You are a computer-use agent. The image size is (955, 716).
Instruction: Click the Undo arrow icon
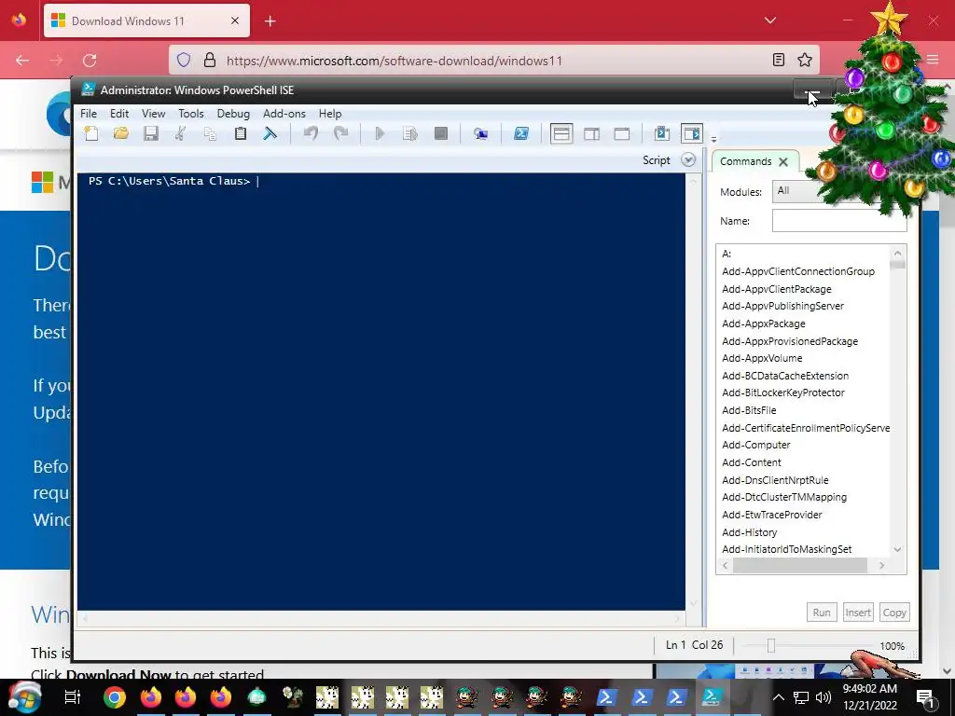[311, 133]
